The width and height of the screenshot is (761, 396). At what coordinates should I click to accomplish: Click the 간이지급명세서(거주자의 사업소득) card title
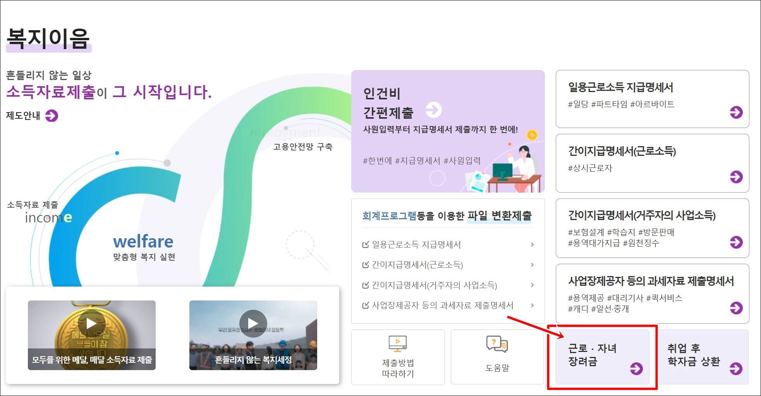click(x=642, y=215)
